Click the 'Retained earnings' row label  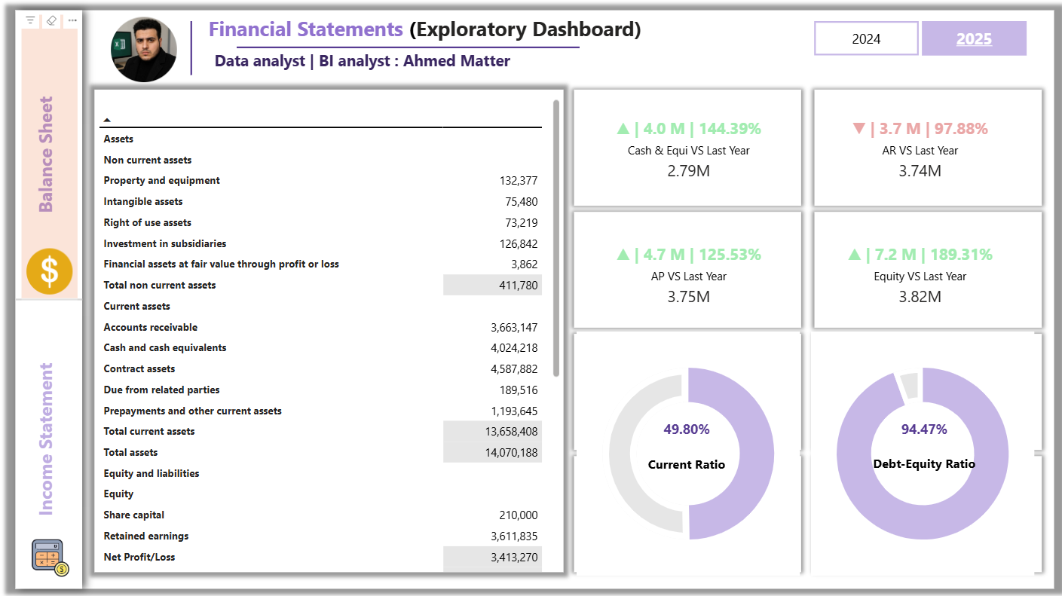tap(146, 536)
